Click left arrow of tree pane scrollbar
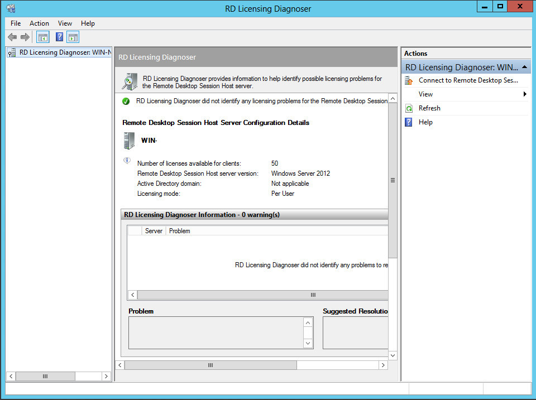This screenshot has height=400, width=536. tap(11, 376)
